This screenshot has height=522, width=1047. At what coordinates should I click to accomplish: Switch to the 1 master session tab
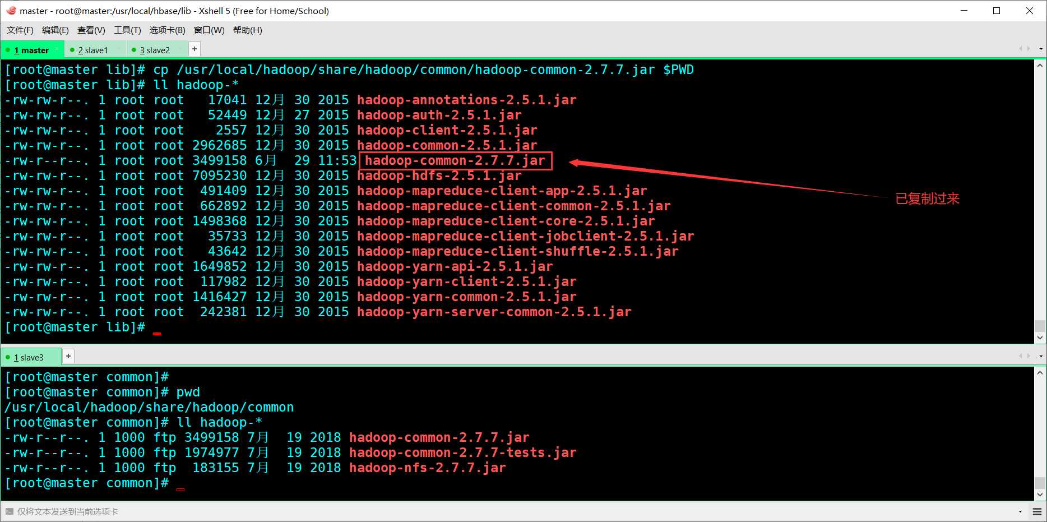(33, 50)
